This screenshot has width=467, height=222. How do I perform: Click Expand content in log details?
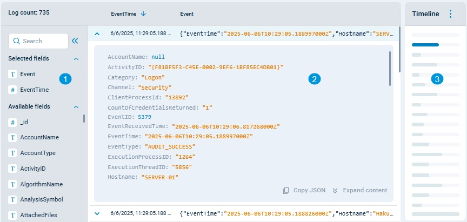pos(359,190)
